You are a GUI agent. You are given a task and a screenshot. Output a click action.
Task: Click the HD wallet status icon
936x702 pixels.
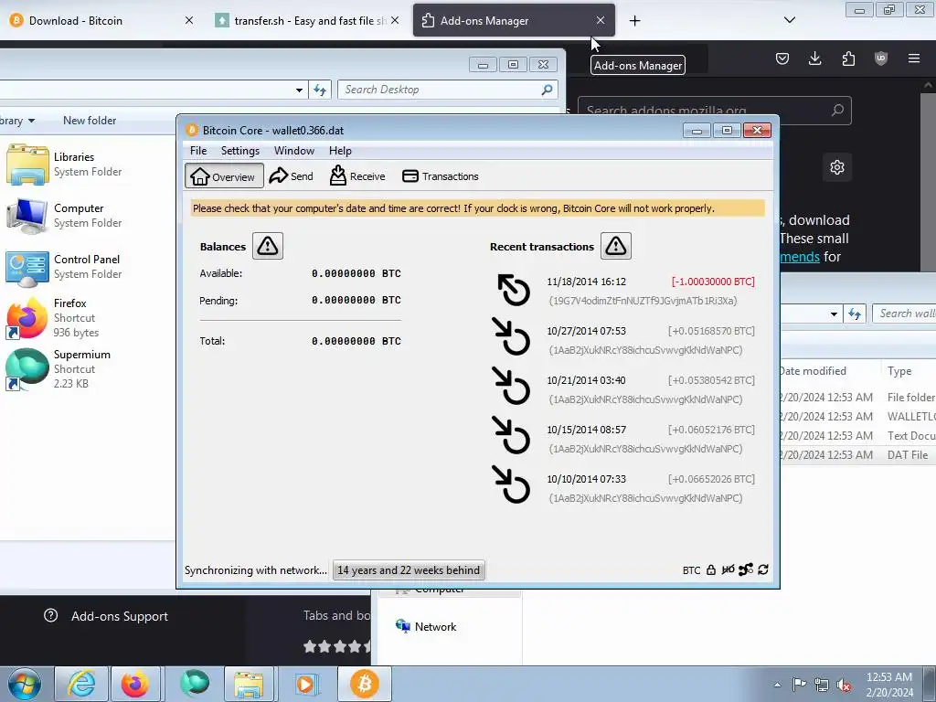[728, 570]
